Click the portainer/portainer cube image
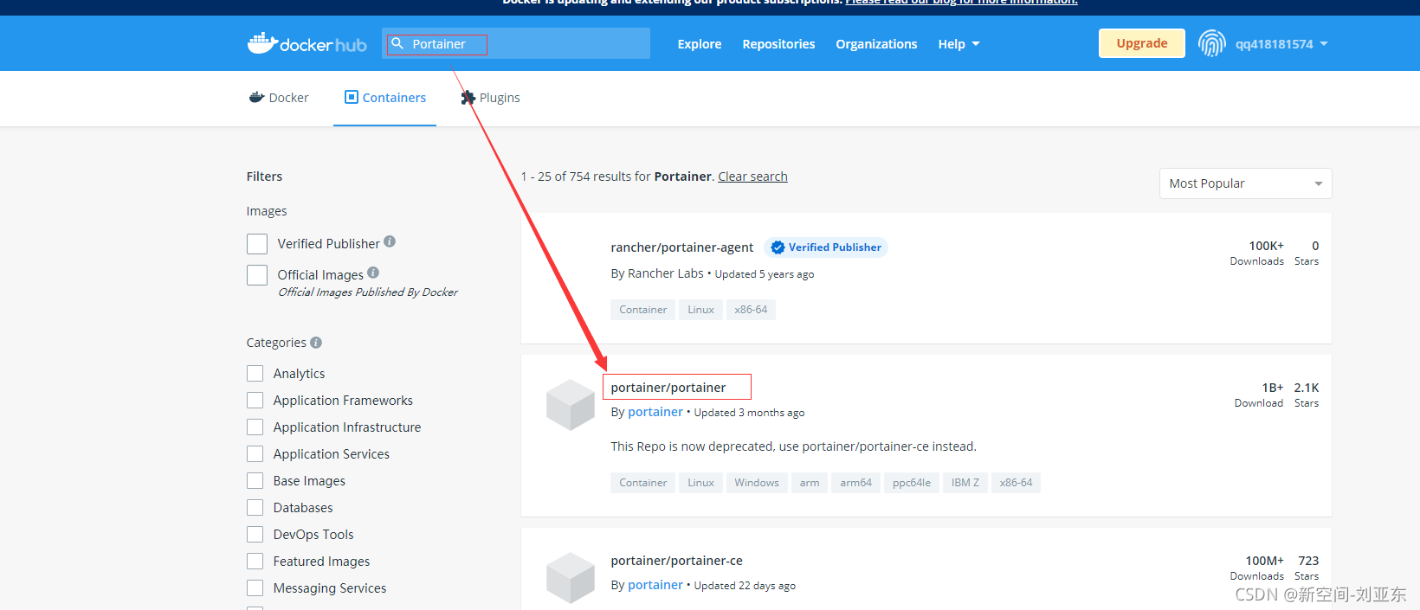The width and height of the screenshot is (1420, 610). 571,405
